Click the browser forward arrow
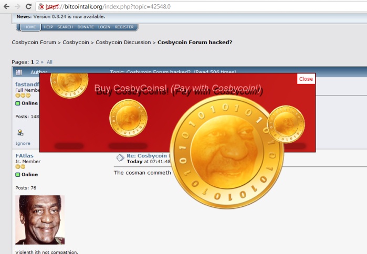Screen dimensions: 367x254 tap(17, 6)
